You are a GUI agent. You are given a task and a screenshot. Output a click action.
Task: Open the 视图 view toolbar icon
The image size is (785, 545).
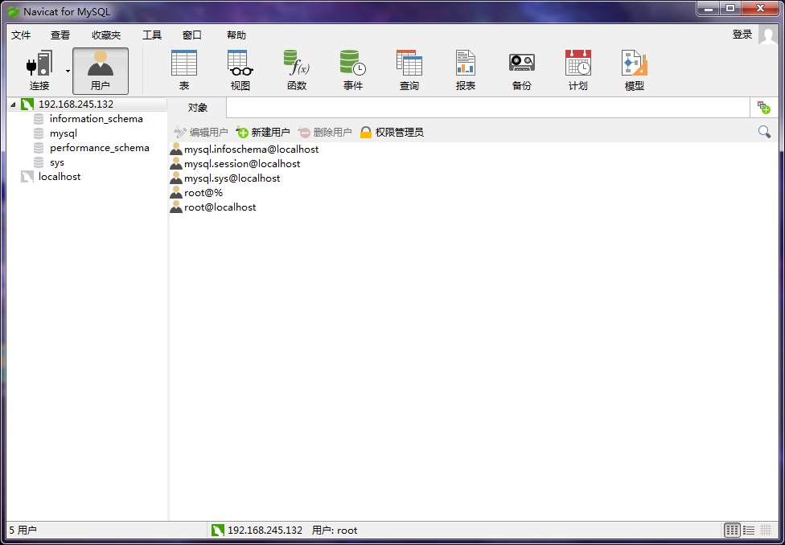240,71
